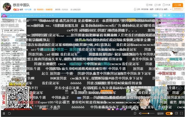Click the orange 订阅 subscribe button
This screenshot has height=117, width=185.
(178, 5)
